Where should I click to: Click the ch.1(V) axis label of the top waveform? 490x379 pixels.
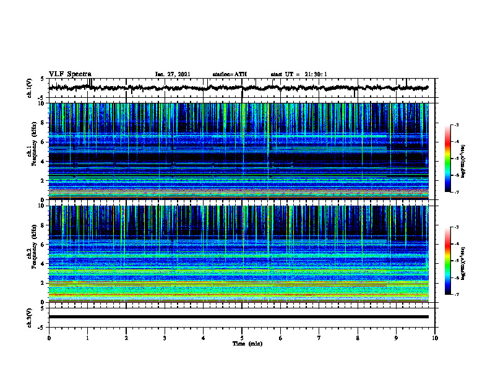tap(30, 88)
